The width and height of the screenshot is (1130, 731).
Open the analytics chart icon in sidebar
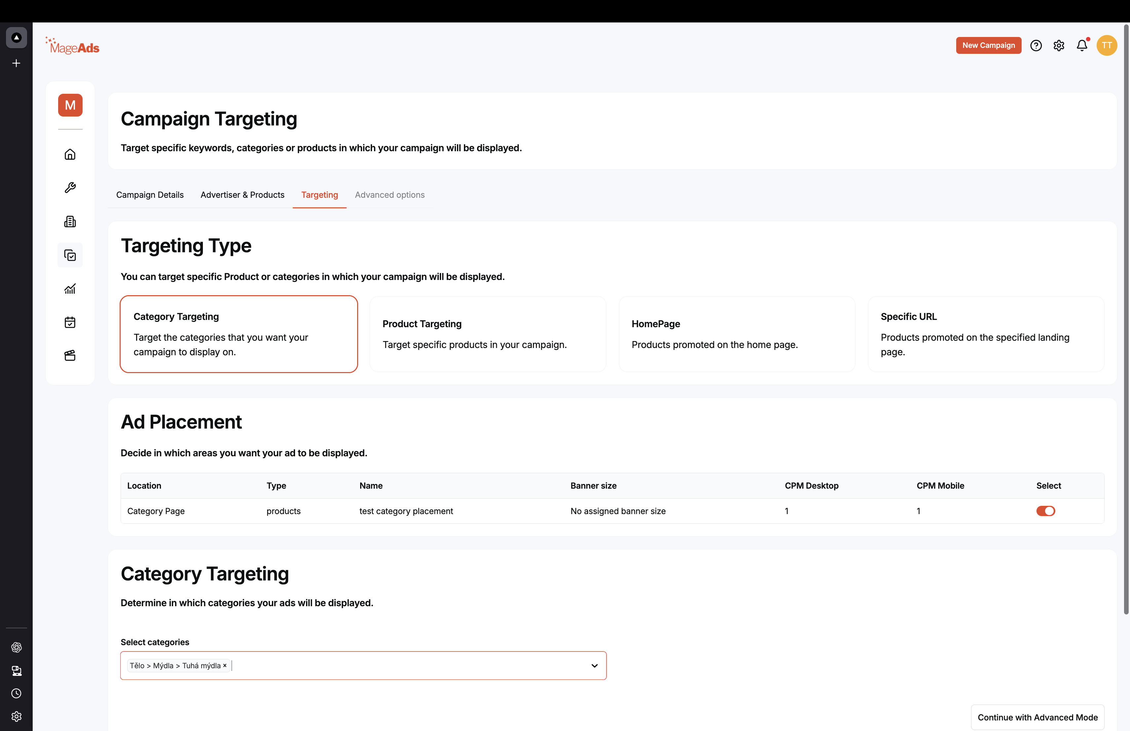70,289
